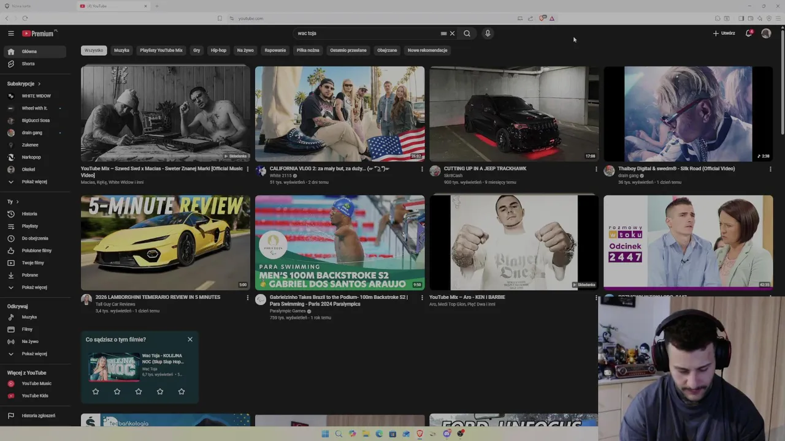Open Historia in the sidebar
785x441 pixels.
tap(34, 214)
